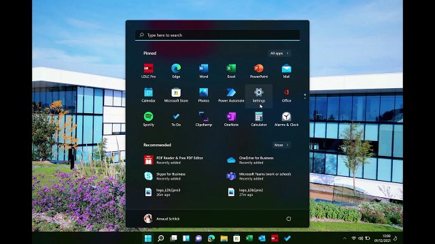Open the LDLC Pro pinned app
435x244 pixels.
point(148,70)
